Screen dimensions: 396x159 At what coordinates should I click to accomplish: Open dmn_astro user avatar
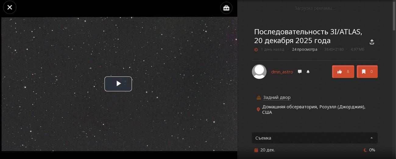point(259,72)
